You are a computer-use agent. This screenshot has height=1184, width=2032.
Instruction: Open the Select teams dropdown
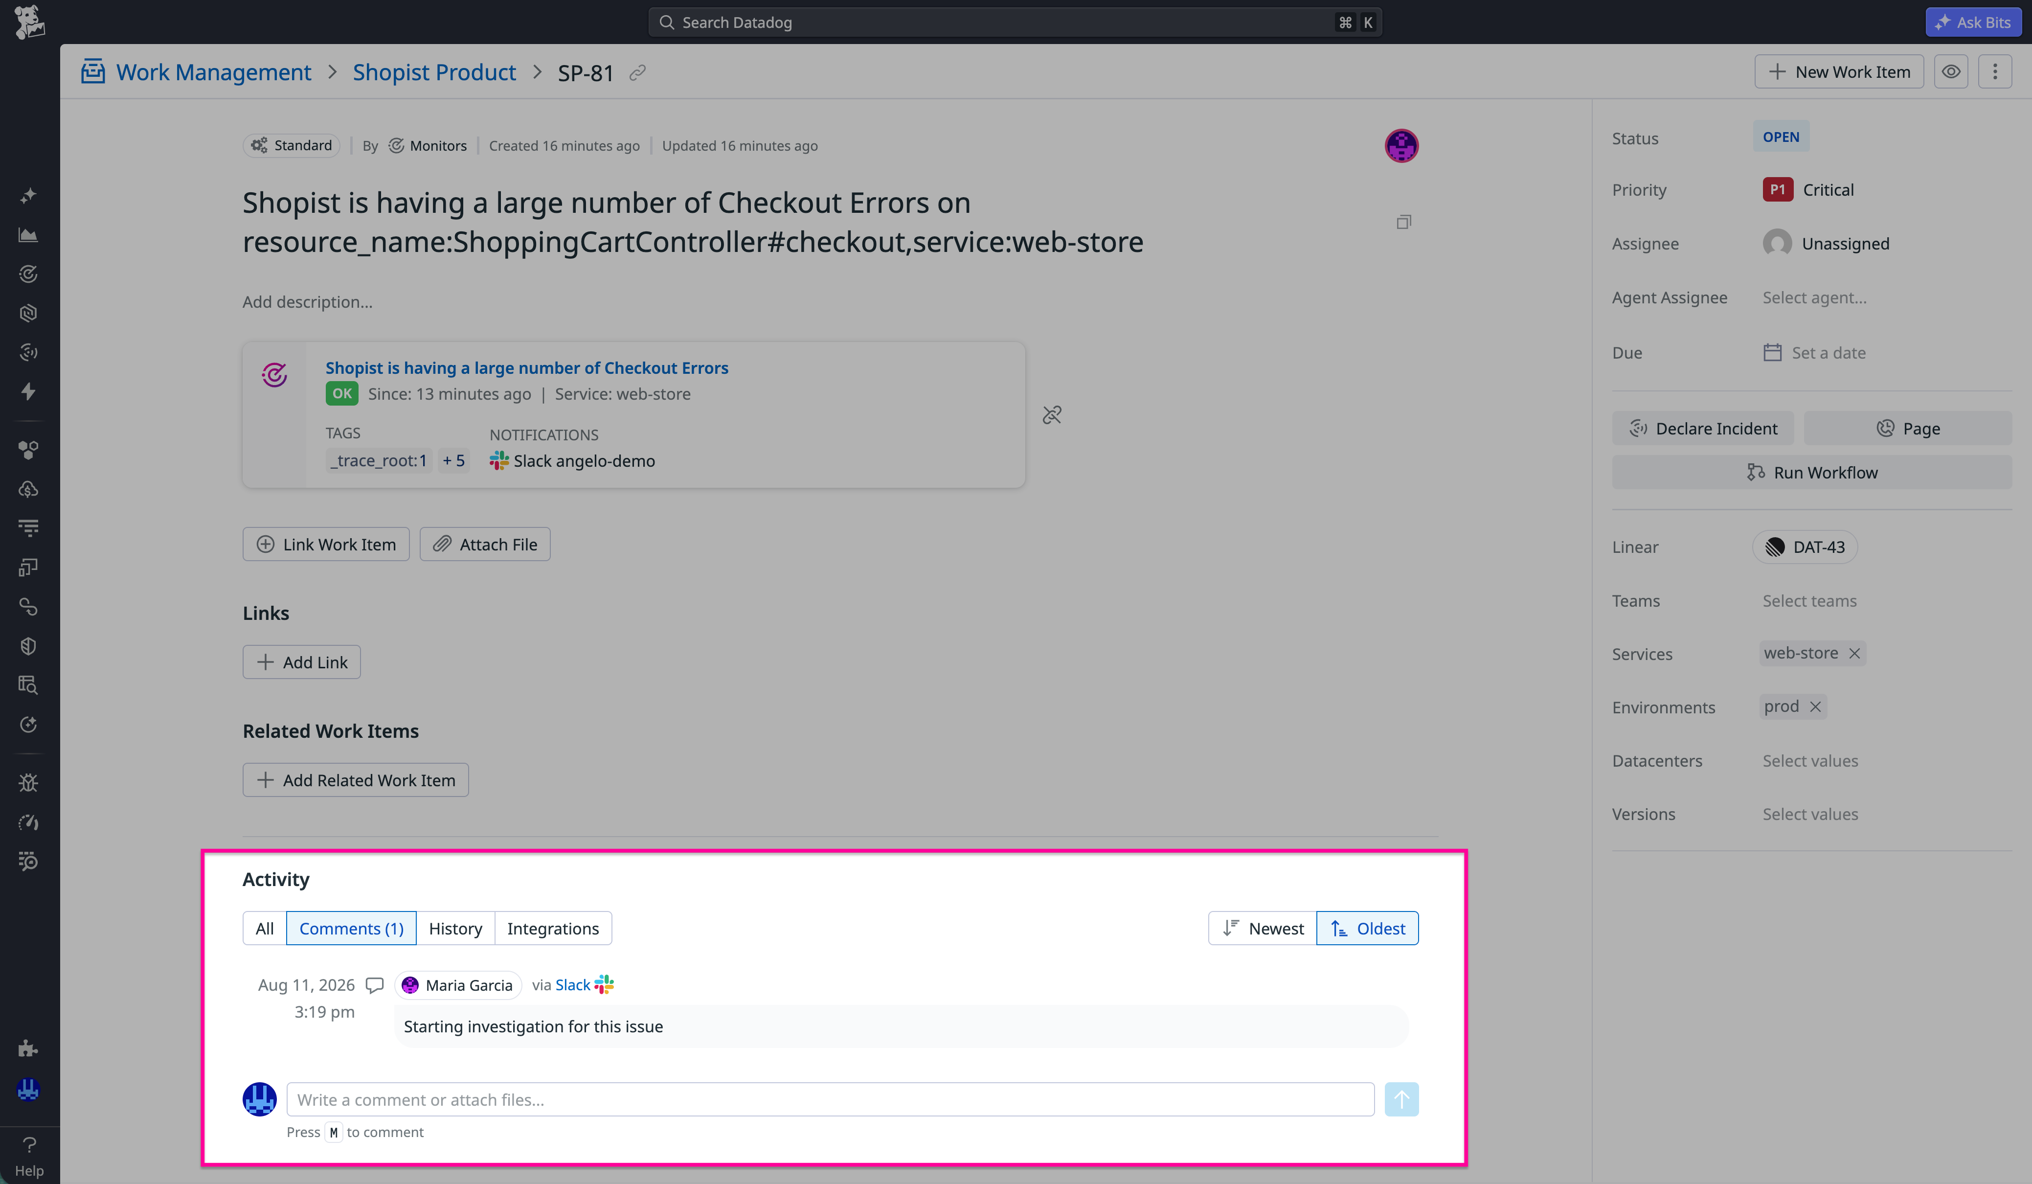coord(1809,601)
